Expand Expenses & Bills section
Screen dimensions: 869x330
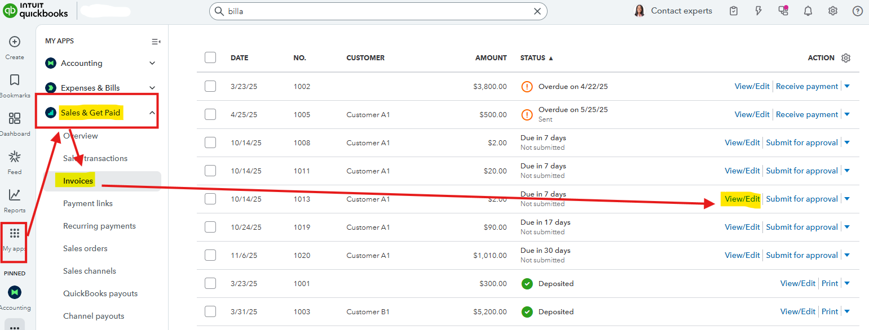152,88
